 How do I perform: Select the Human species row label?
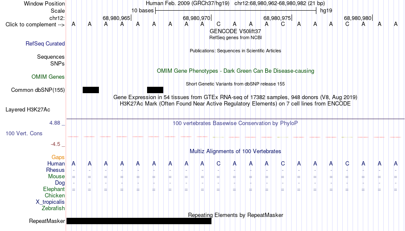(56, 163)
